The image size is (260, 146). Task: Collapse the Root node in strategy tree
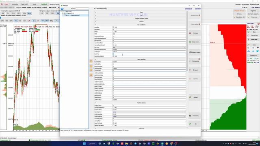61,12
